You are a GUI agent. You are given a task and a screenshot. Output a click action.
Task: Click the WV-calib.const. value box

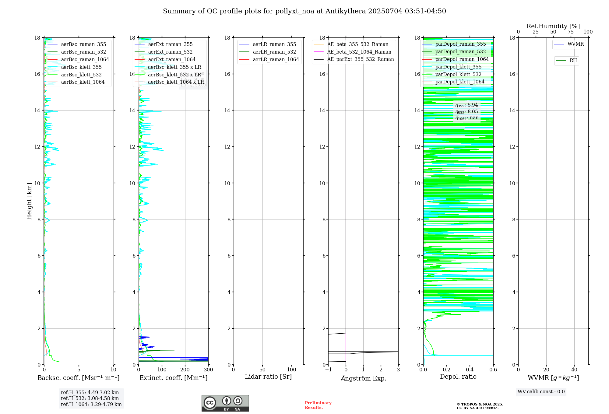pyautogui.click(x=541, y=392)
